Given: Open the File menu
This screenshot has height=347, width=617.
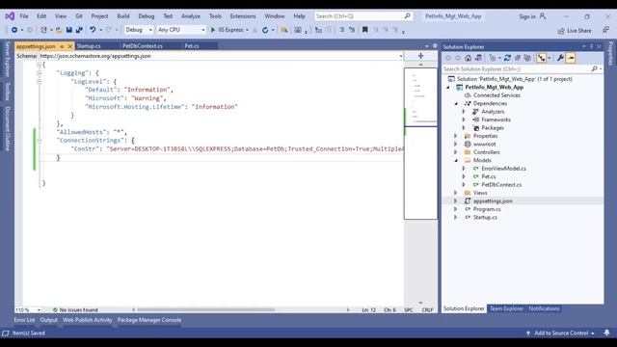Looking at the screenshot, I should tap(24, 16).
